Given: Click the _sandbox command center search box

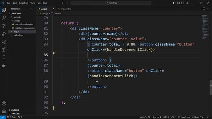Looking at the screenshot, I should pos(111,3).
